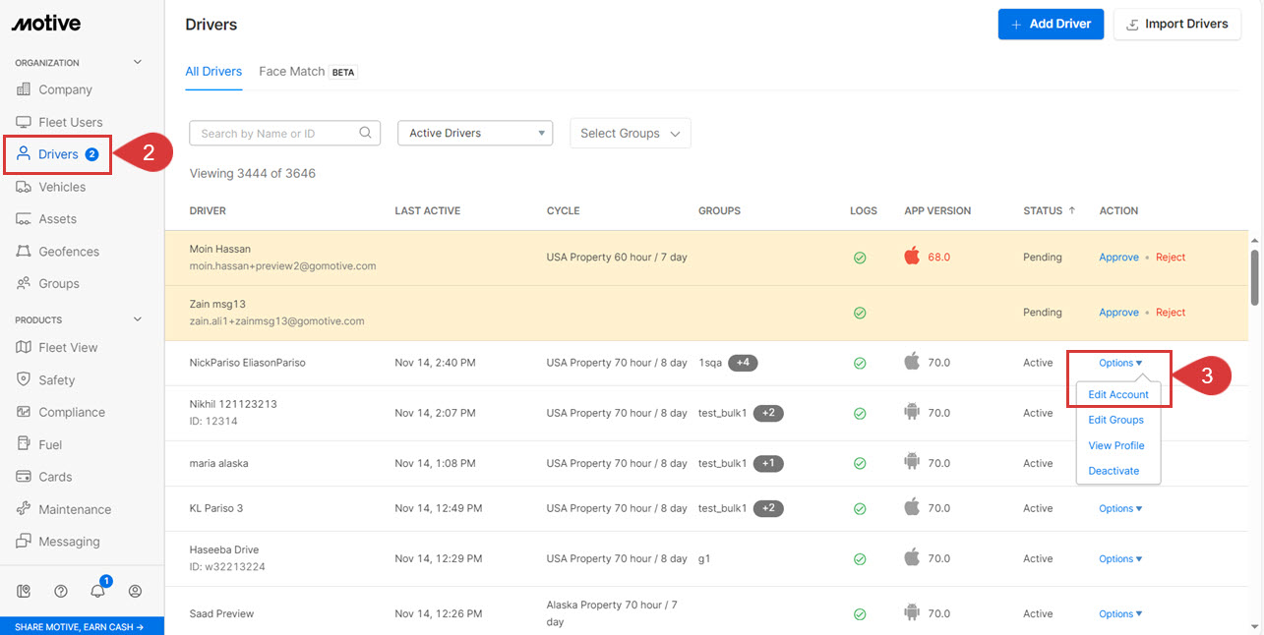Reject Zain msg13's pending request
The height and width of the screenshot is (635, 1264).
pos(1171,312)
